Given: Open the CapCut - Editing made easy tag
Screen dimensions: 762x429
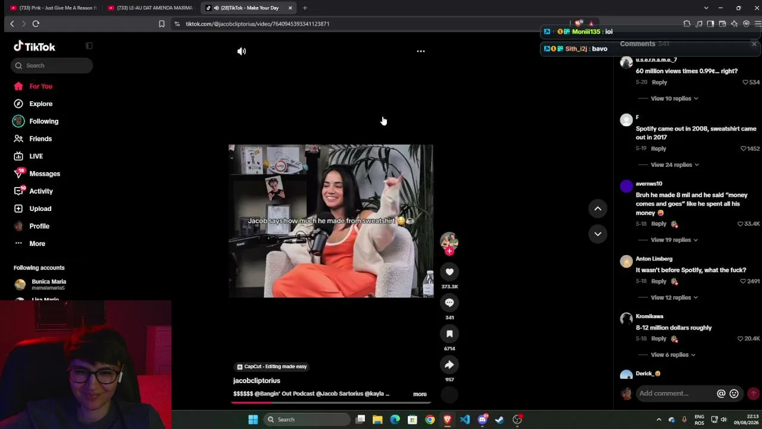Looking at the screenshot, I should click(x=271, y=366).
